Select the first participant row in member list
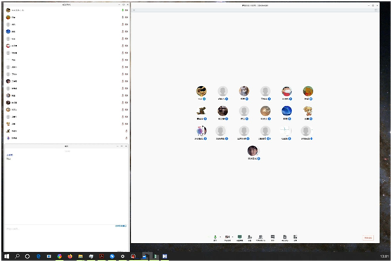This screenshot has width=392, height=262. [67, 11]
